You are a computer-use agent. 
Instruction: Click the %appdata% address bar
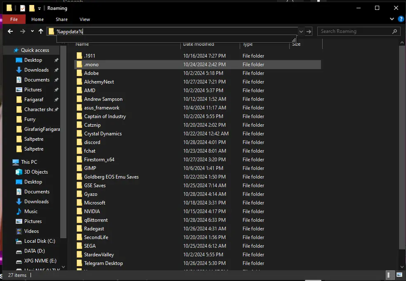(172, 32)
